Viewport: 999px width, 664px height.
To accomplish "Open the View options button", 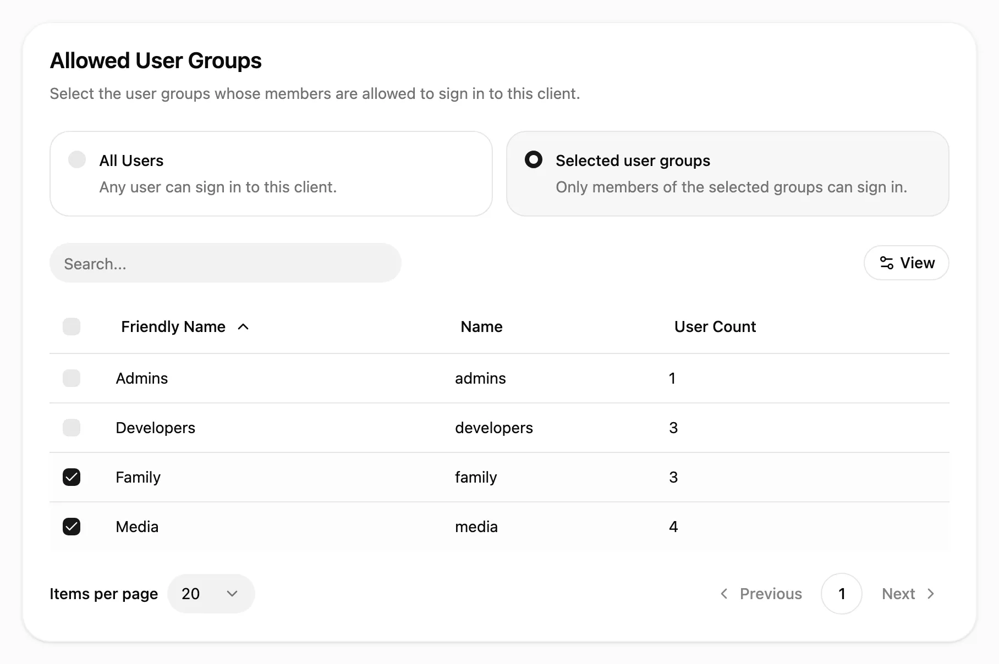I will coord(906,263).
